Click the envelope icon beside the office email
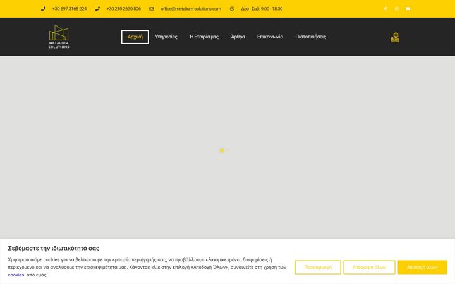Image resolution: width=455 pixels, height=284 pixels. point(152,9)
